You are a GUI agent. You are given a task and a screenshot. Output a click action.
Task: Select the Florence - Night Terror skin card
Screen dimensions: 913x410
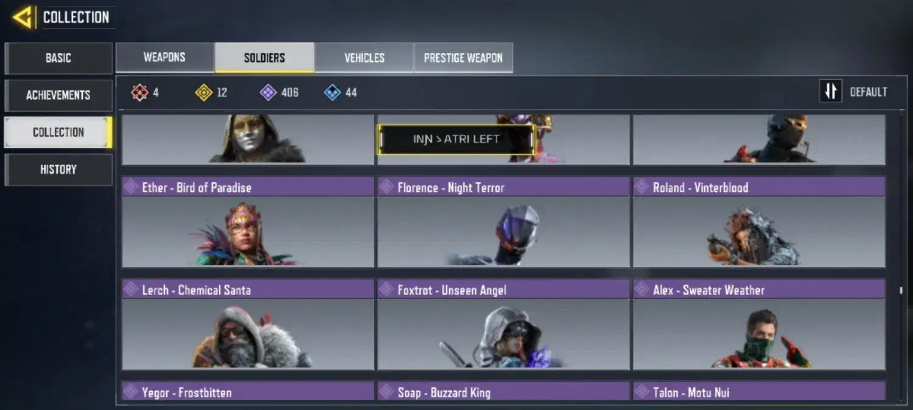coord(503,222)
